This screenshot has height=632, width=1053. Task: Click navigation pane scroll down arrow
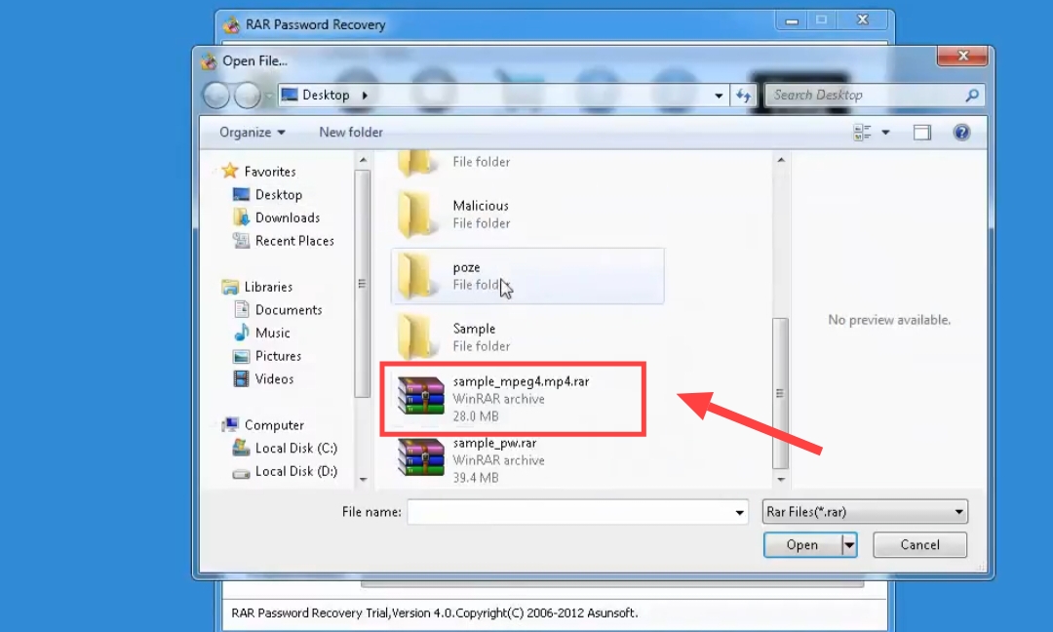pyautogui.click(x=363, y=479)
